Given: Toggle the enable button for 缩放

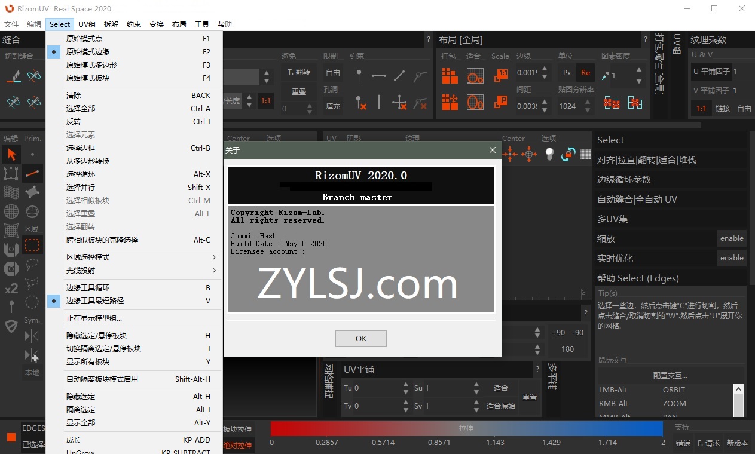Looking at the screenshot, I should pyautogui.click(x=732, y=238).
